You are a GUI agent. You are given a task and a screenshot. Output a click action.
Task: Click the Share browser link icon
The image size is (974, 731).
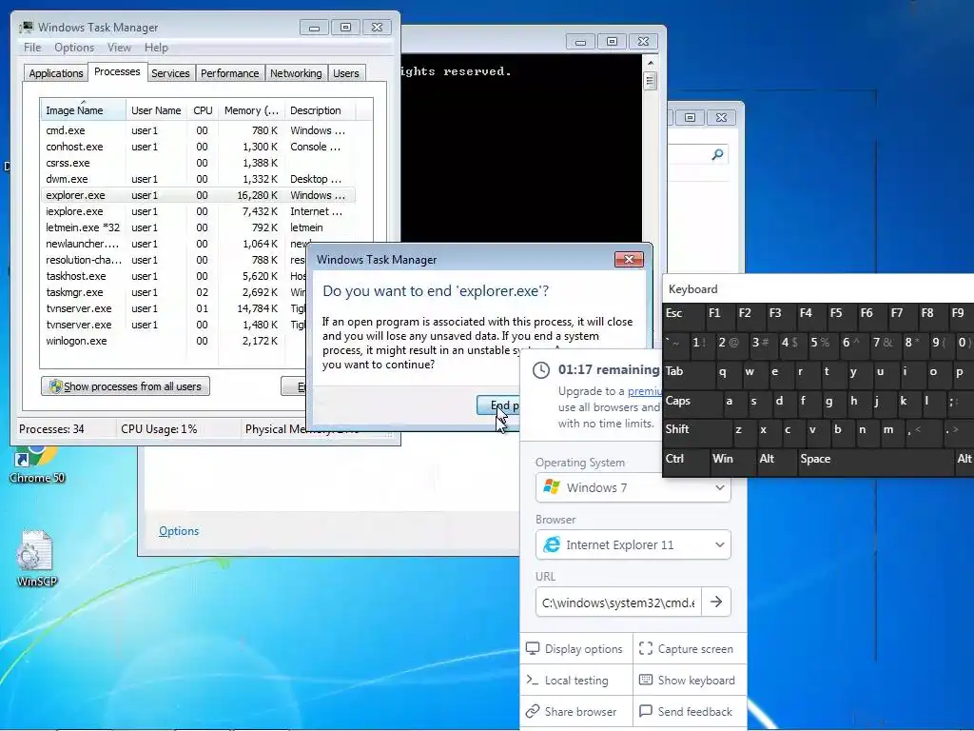533,711
